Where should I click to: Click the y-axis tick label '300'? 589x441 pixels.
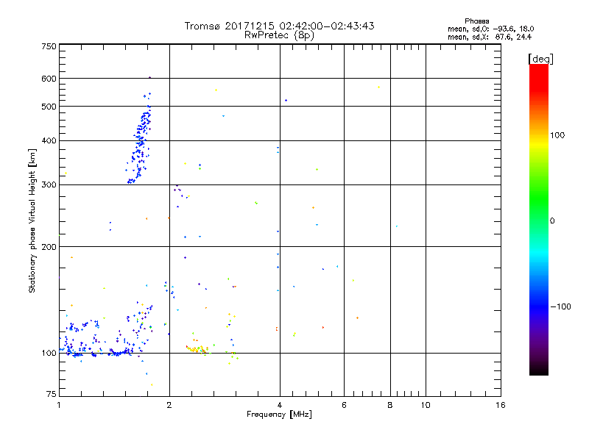(49, 185)
